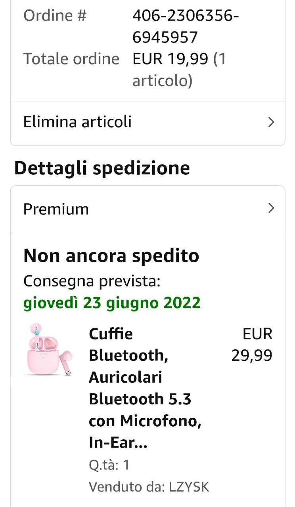The image size is (295, 507).
Task: Tap the Non ancora spedito status heading
Action: pyautogui.click(x=111, y=256)
